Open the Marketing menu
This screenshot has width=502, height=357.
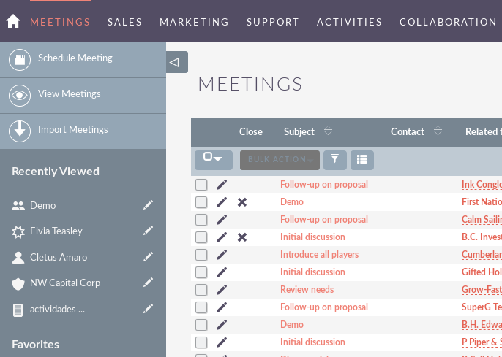194,22
